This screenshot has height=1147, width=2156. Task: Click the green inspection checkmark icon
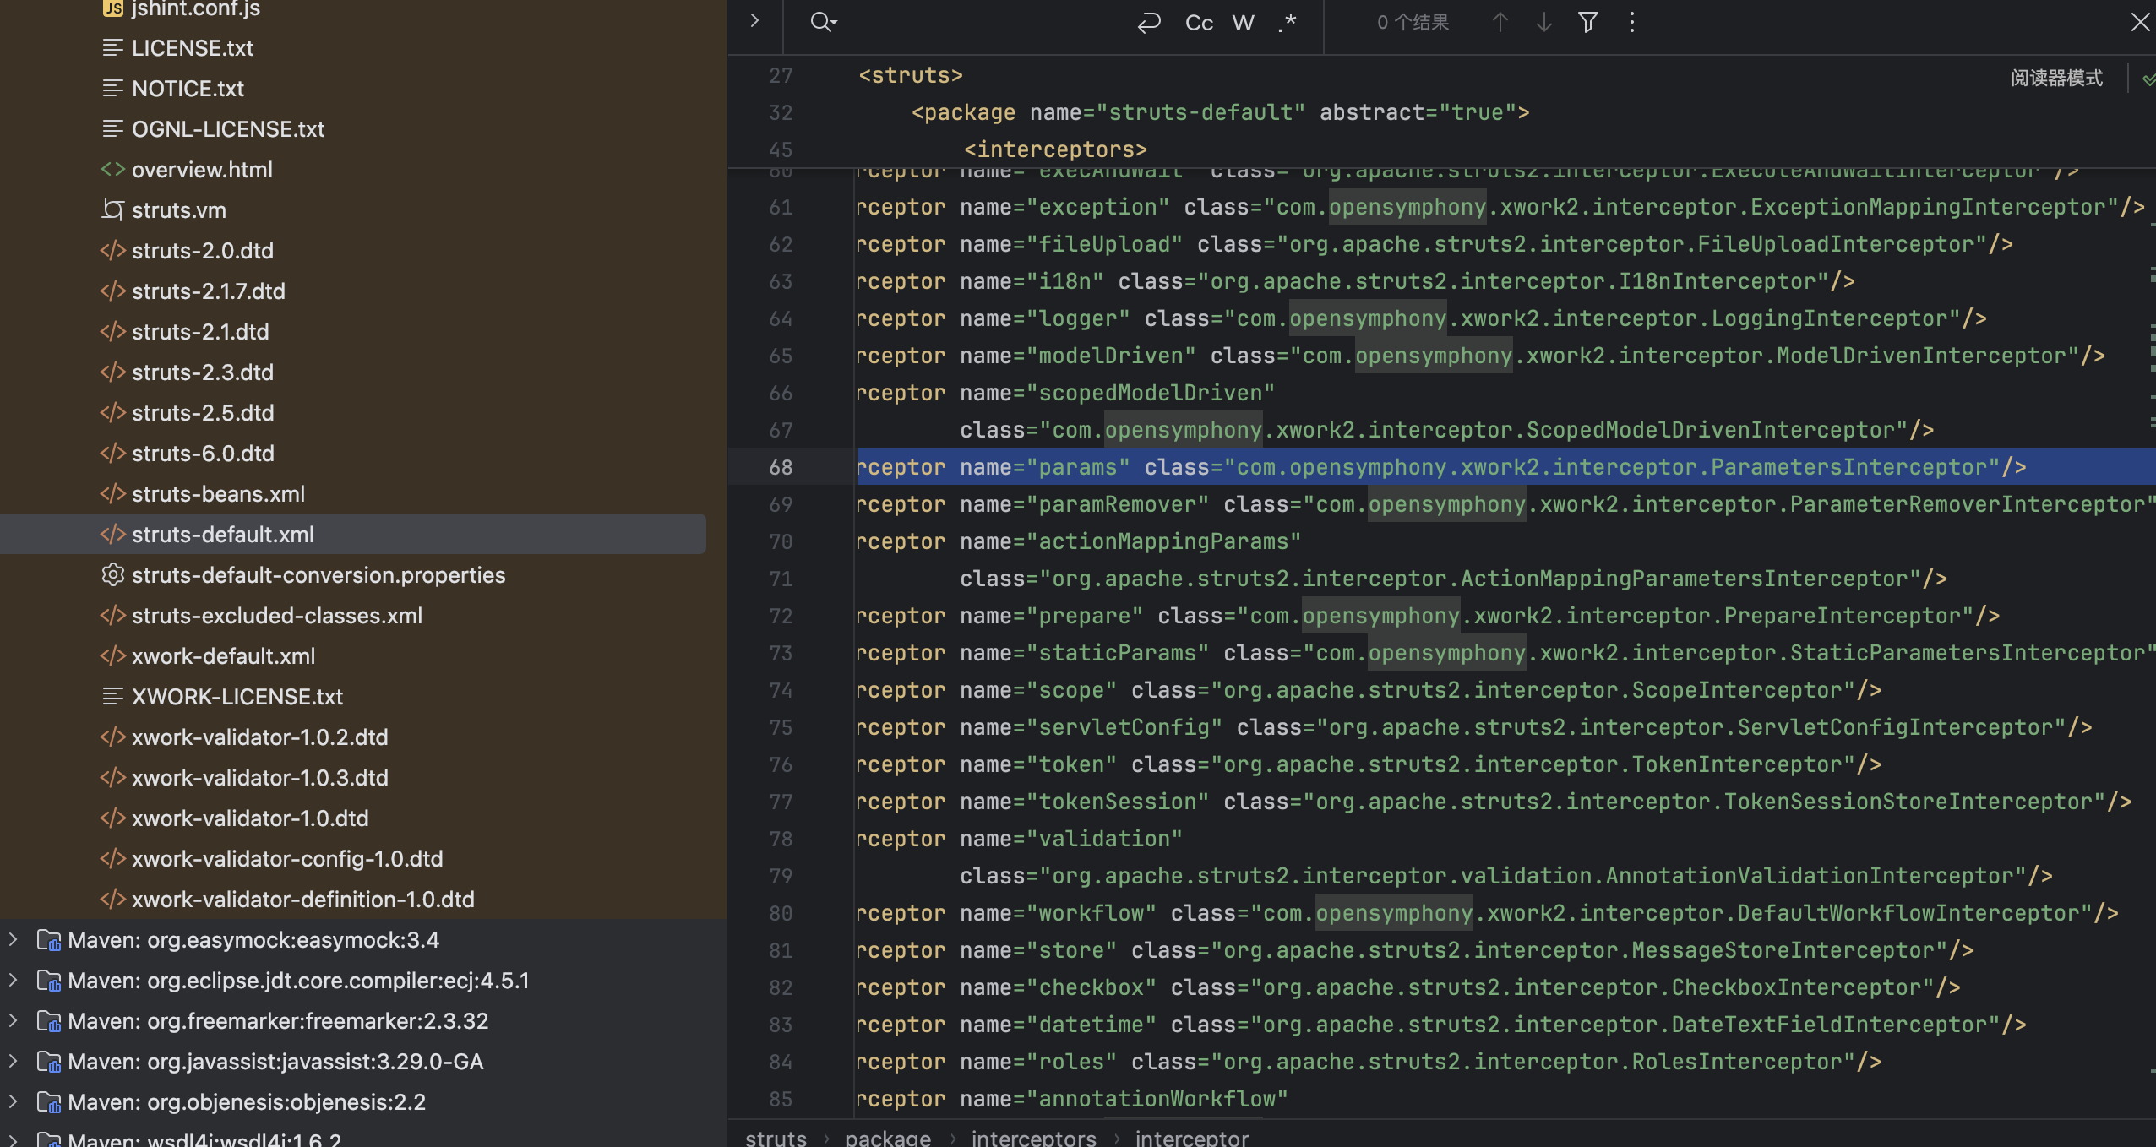pos(2148,79)
